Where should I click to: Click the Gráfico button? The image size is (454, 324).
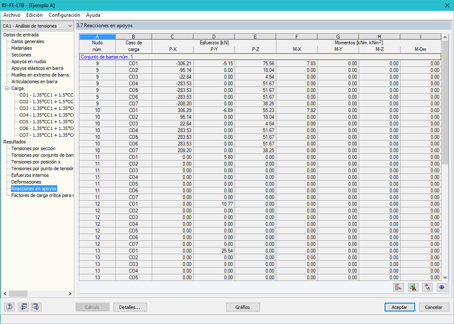click(242, 307)
